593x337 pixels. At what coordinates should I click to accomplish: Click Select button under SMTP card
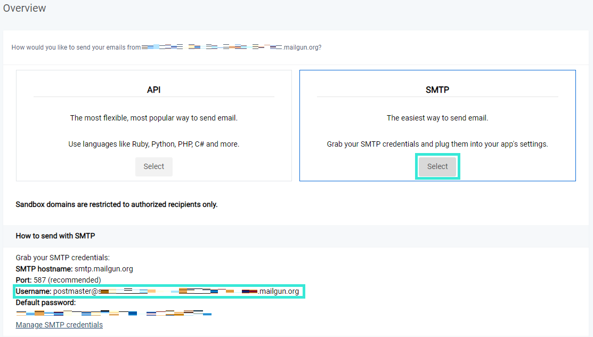[x=437, y=166]
